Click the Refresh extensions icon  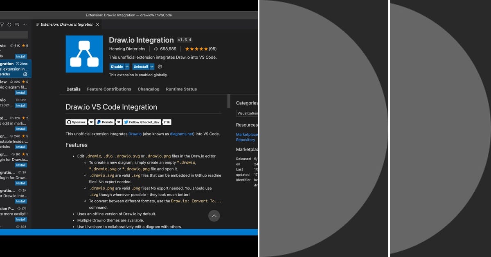[x=9, y=24]
